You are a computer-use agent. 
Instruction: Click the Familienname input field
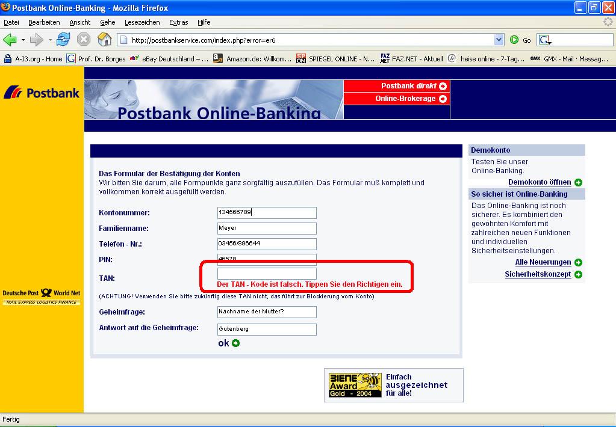pyautogui.click(x=267, y=229)
